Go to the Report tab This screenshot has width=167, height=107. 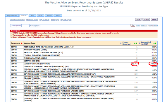(x=49, y=16)
